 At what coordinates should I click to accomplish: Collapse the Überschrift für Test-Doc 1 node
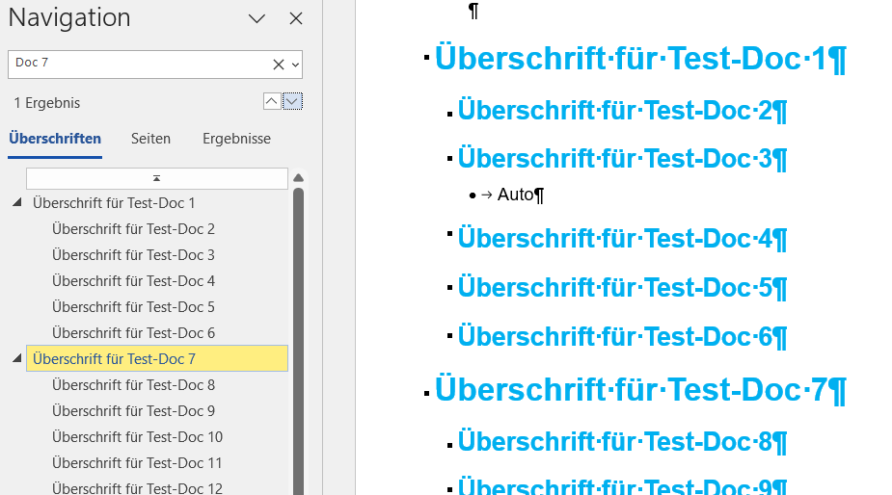point(17,202)
